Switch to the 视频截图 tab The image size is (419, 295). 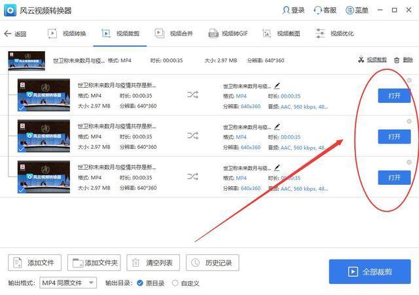[281, 33]
